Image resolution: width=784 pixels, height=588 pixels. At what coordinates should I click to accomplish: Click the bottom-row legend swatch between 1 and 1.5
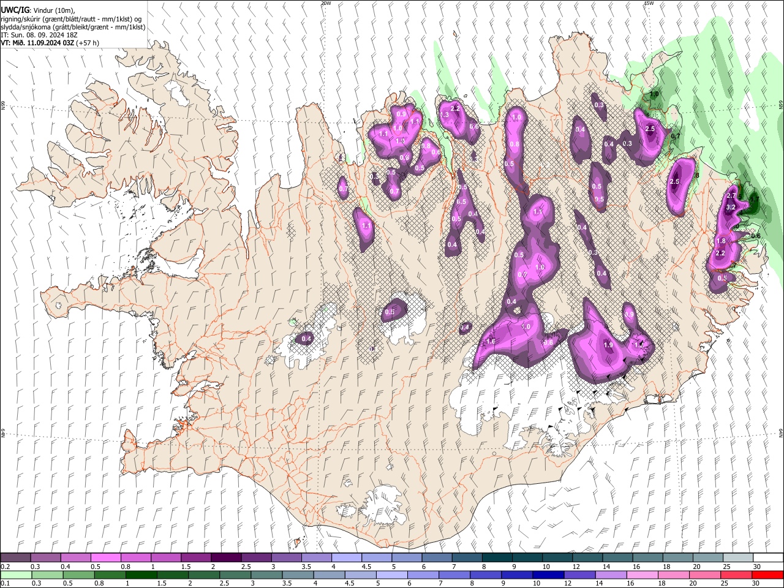coord(141,575)
